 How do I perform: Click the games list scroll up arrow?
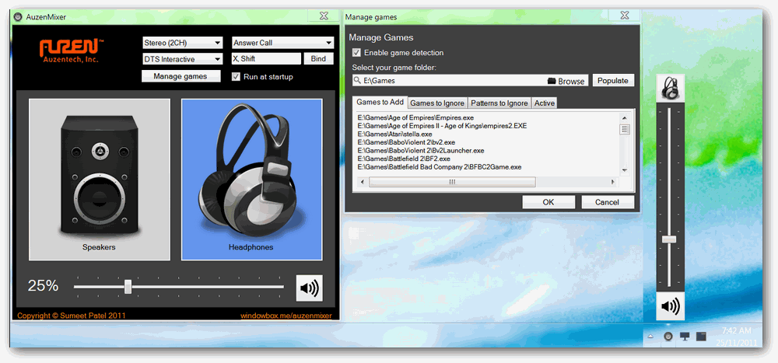coord(625,117)
